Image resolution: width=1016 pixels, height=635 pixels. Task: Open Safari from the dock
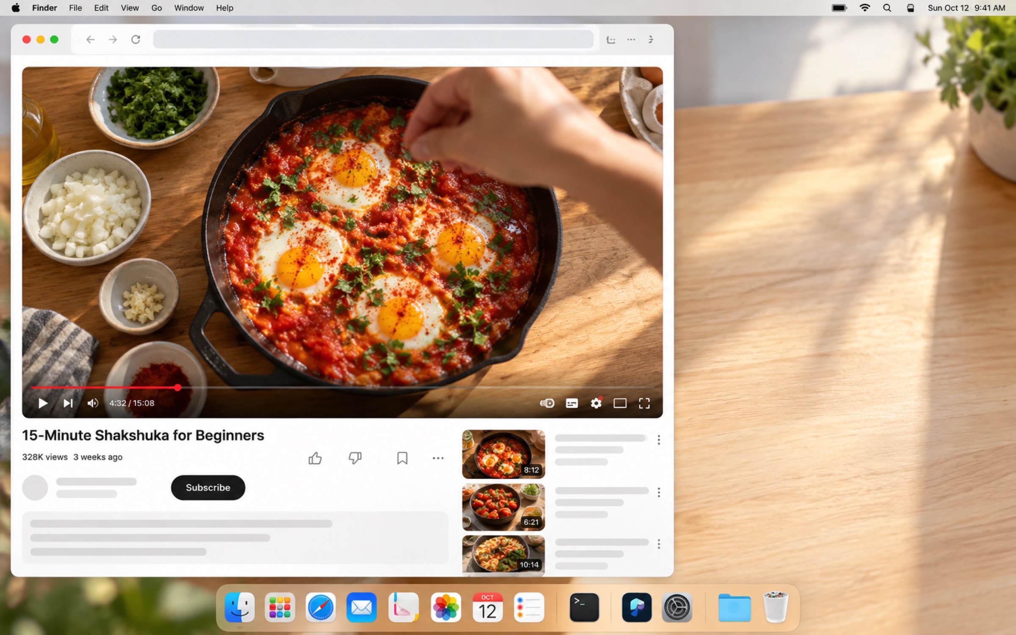click(320, 608)
